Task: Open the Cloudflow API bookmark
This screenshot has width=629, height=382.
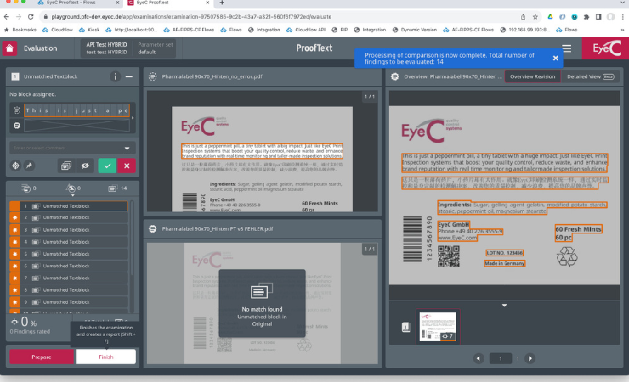Action: (x=306, y=30)
